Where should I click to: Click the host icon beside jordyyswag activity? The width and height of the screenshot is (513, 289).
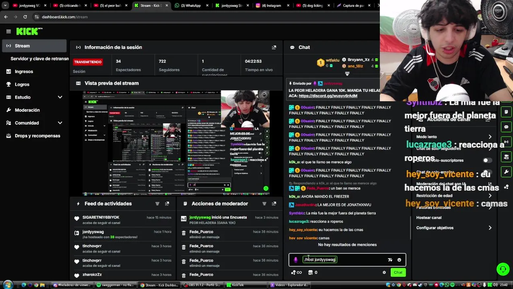[77, 233]
